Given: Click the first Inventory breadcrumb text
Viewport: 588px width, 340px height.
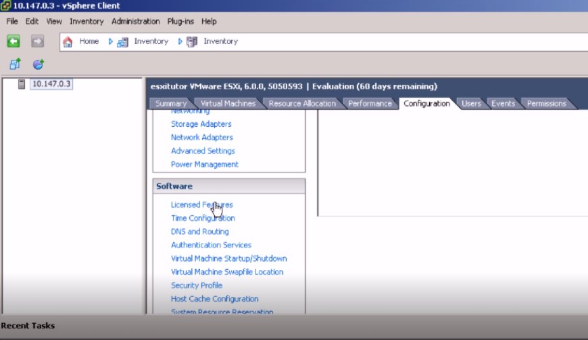Looking at the screenshot, I should click(x=151, y=41).
